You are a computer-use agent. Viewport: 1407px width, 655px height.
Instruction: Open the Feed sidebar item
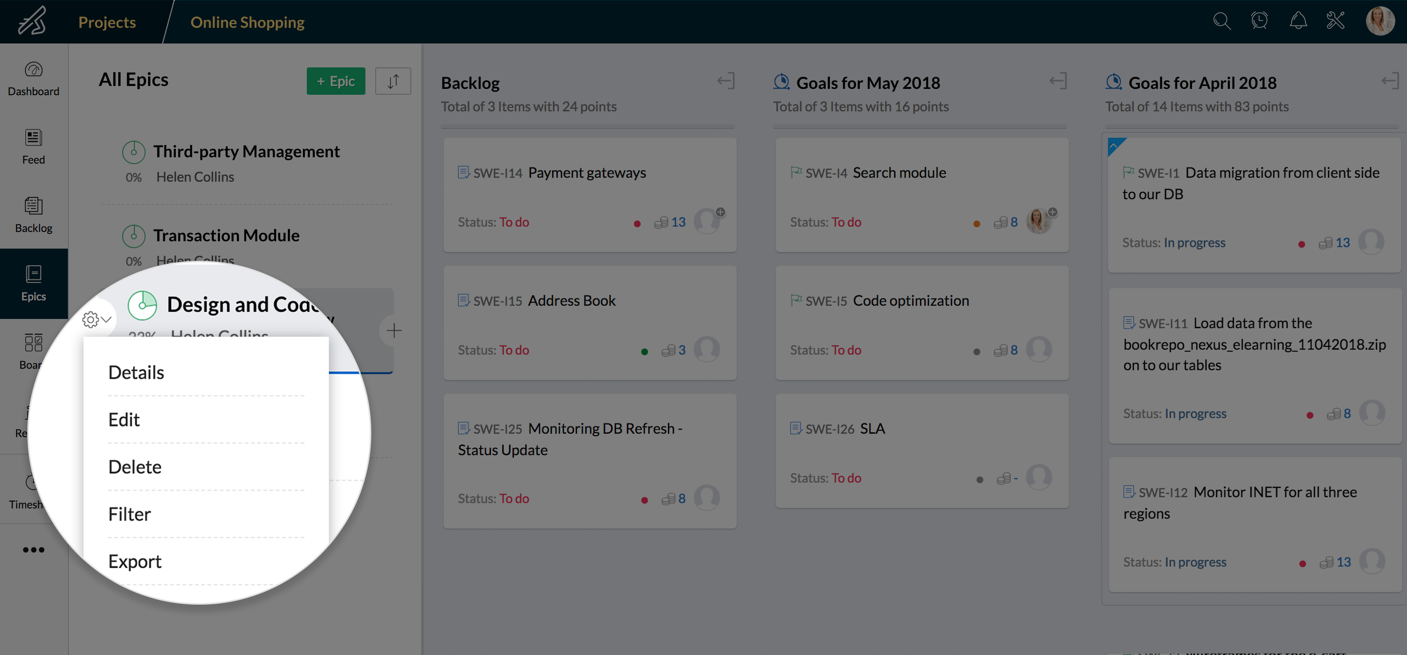coord(33,147)
